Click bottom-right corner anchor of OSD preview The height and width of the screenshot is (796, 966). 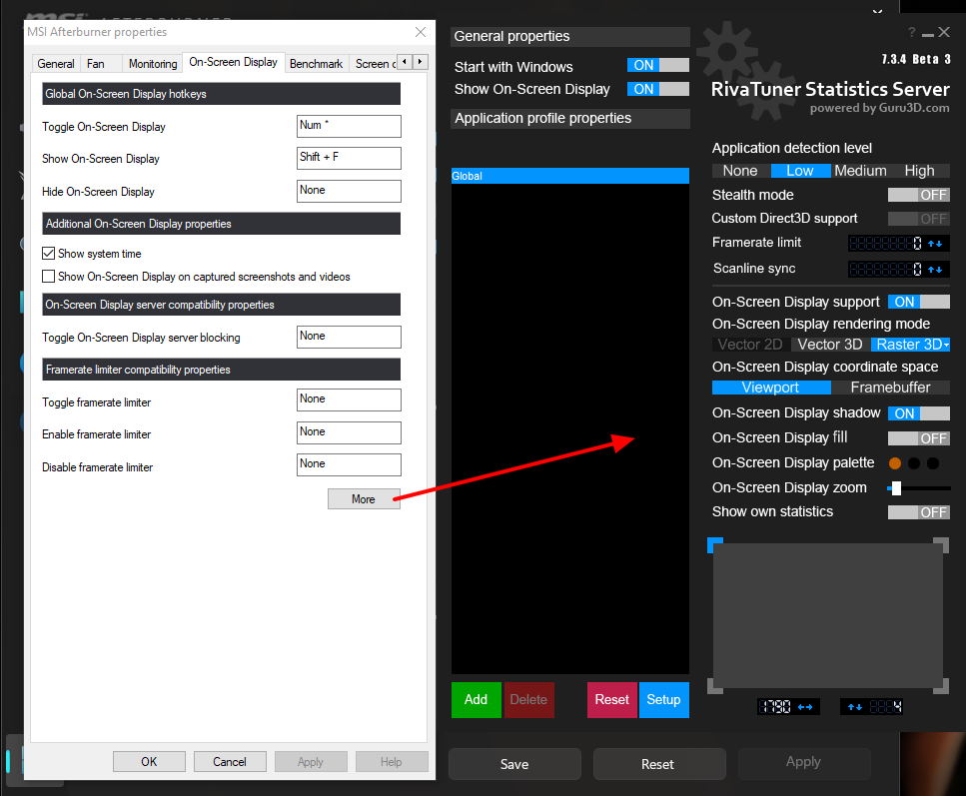pyautogui.click(x=941, y=686)
